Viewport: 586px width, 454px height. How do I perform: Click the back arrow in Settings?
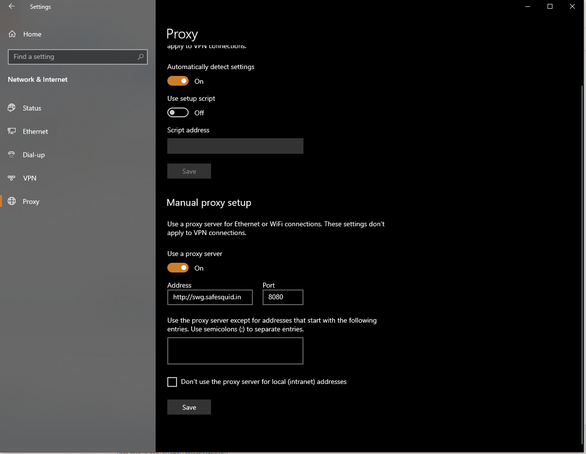pos(12,7)
